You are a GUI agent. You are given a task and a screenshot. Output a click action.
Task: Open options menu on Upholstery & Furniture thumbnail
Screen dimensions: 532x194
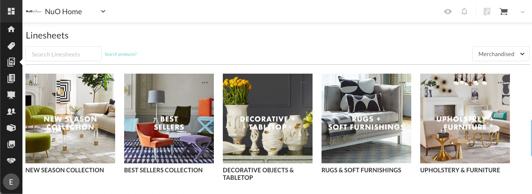(x=501, y=82)
